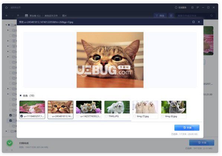Click the file name u=245481813,14...

pyautogui.click(x=62, y=116)
